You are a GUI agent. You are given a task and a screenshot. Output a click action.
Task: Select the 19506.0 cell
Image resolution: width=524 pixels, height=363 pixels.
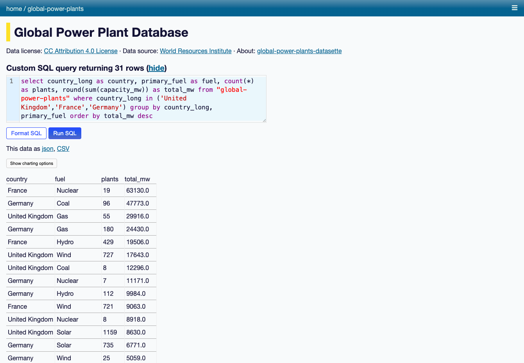[140, 242]
